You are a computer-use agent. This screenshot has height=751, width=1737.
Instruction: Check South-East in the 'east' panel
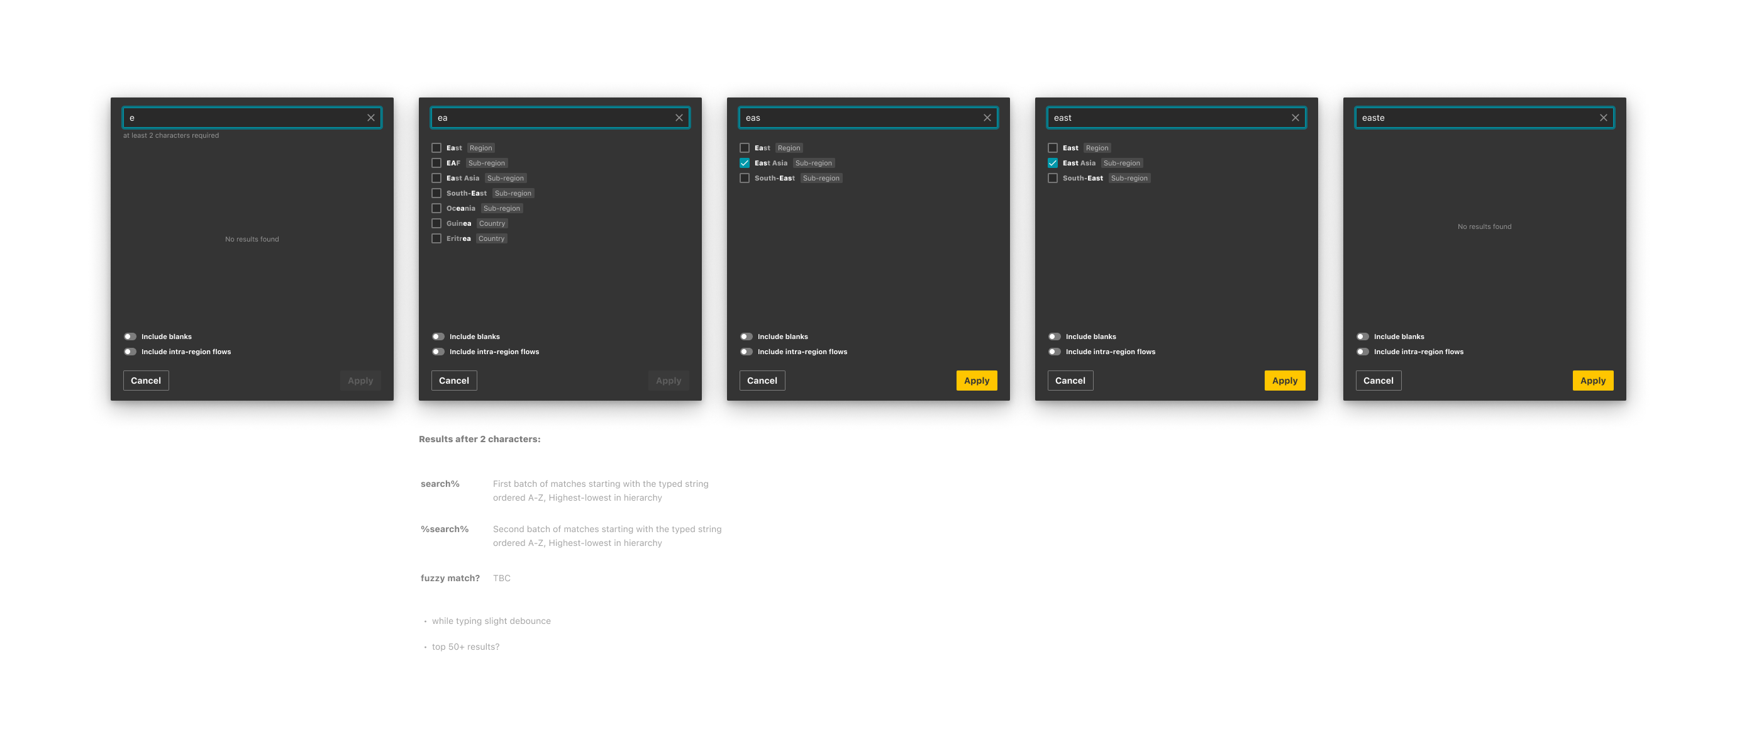pos(1053,178)
